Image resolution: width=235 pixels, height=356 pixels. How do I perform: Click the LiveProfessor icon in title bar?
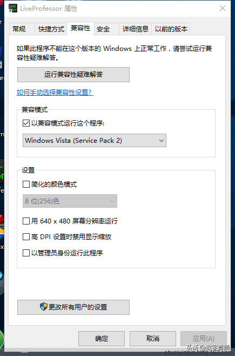12,9
